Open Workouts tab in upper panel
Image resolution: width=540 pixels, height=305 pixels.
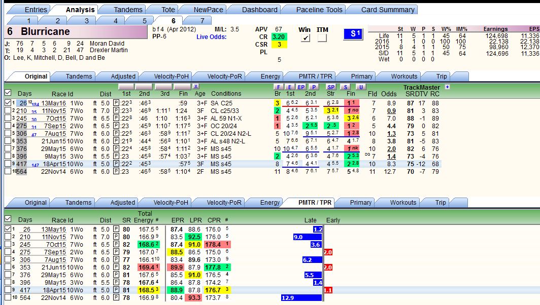[x=403, y=77]
